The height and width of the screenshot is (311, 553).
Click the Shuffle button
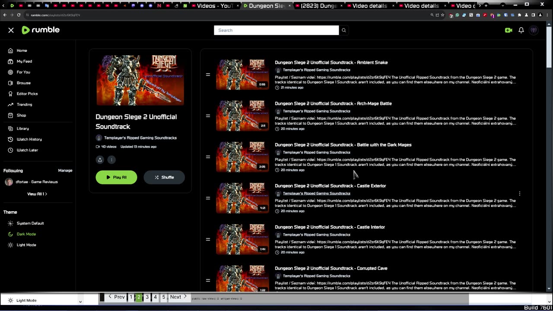click(164, 177)
